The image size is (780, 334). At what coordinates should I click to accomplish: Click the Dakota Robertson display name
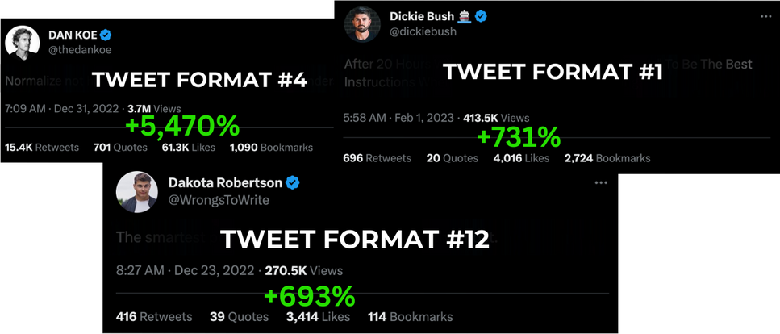tap(225, 182)
